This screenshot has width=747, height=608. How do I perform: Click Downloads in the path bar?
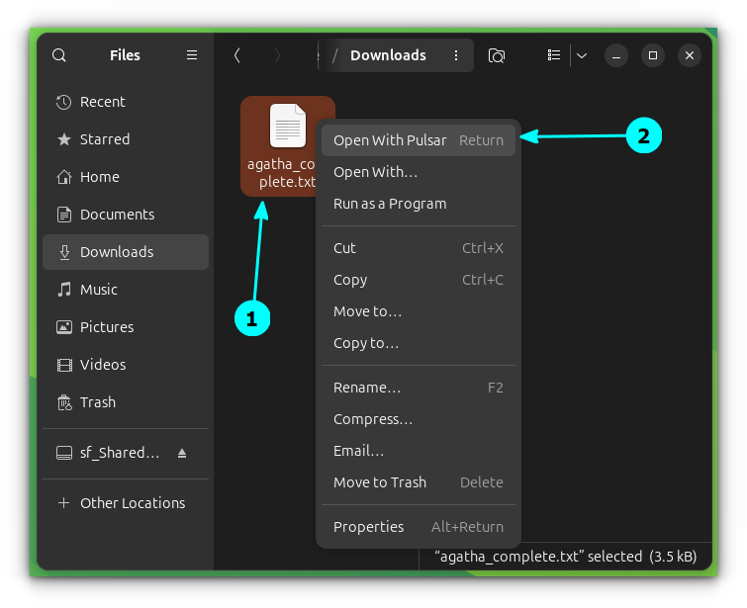coord(388,55)
